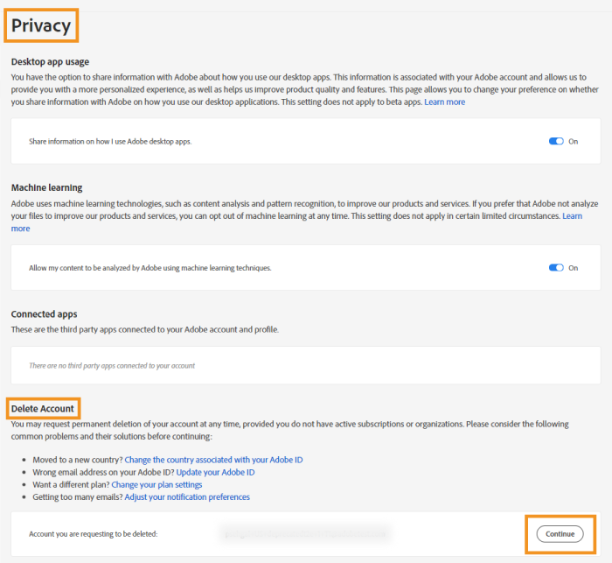Disable the machine learning content analysis switch
This screenshot has height=563, width=612.
pyautogui.click(x=556, y=268)
